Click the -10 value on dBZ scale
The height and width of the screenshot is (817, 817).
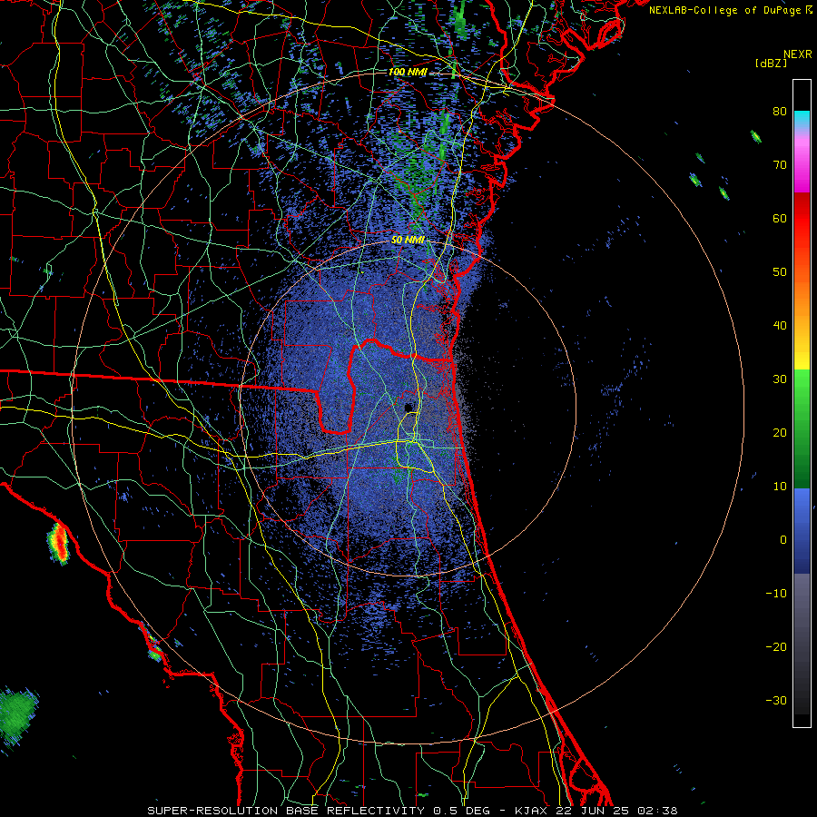776,594
